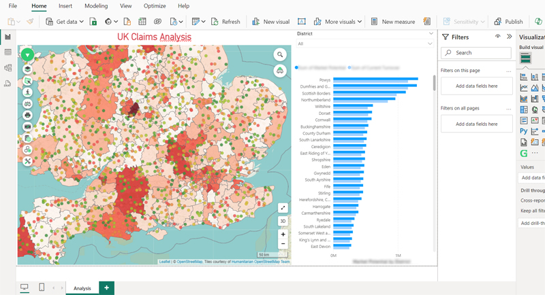Open the Help tab
Viewport: 545px width, 295px height.
coord(183,6)
